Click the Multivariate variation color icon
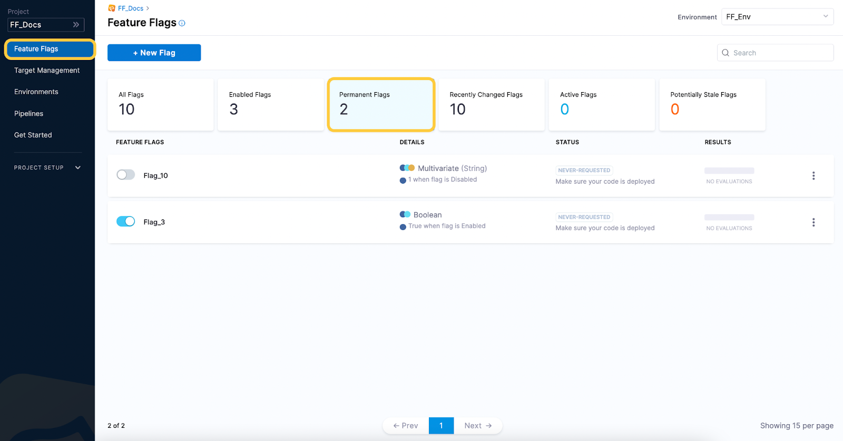This screenshot has width=843, height=441. coord(407,168)
